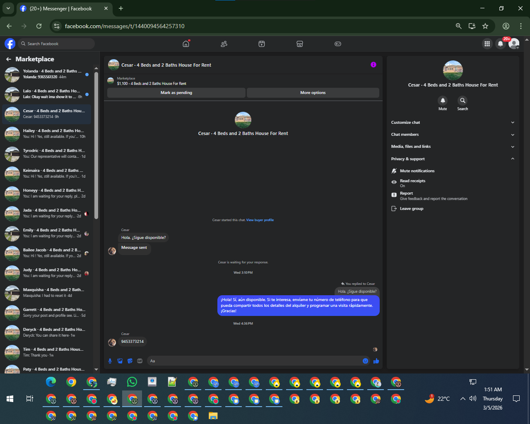Open $1,100 house listing link

(x=152, y=84)
